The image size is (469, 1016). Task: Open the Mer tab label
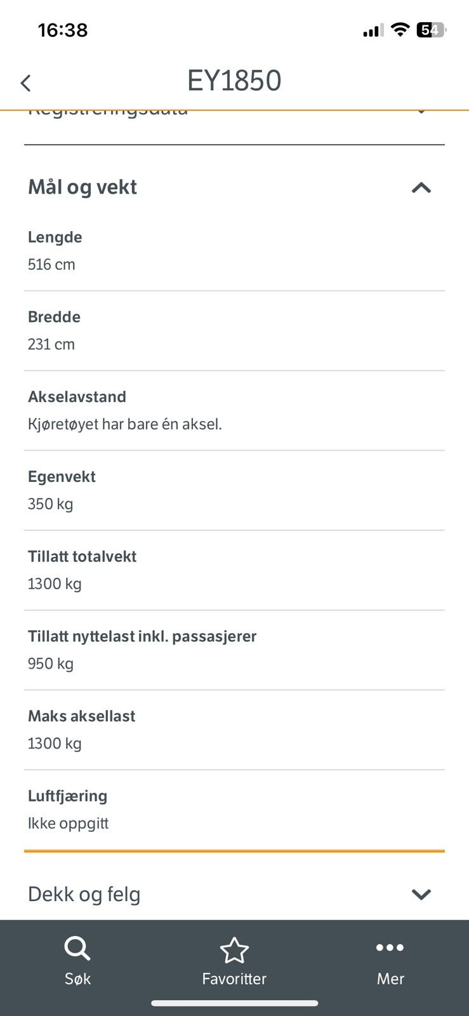390,979
